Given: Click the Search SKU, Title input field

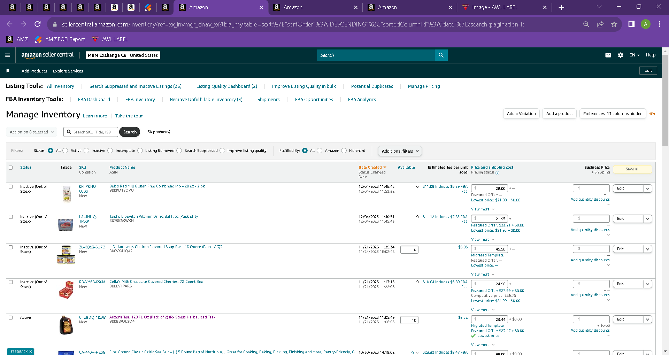Looking at the screenshot, I should [91, 132].
